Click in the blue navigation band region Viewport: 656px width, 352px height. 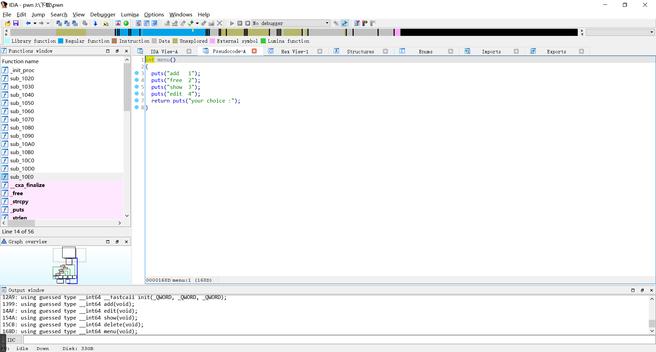[x=171, y=32]
